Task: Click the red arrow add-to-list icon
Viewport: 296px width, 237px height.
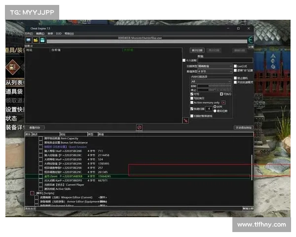Action: (185, 120)
